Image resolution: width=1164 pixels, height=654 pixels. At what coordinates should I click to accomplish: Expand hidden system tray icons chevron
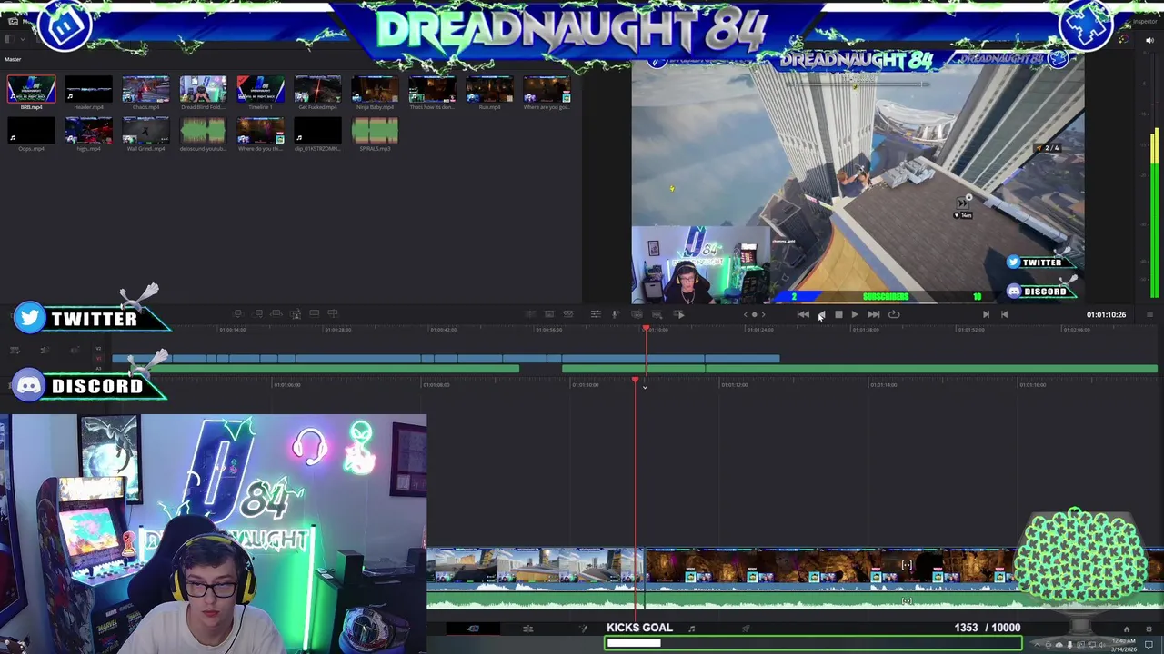[1037, 645]
